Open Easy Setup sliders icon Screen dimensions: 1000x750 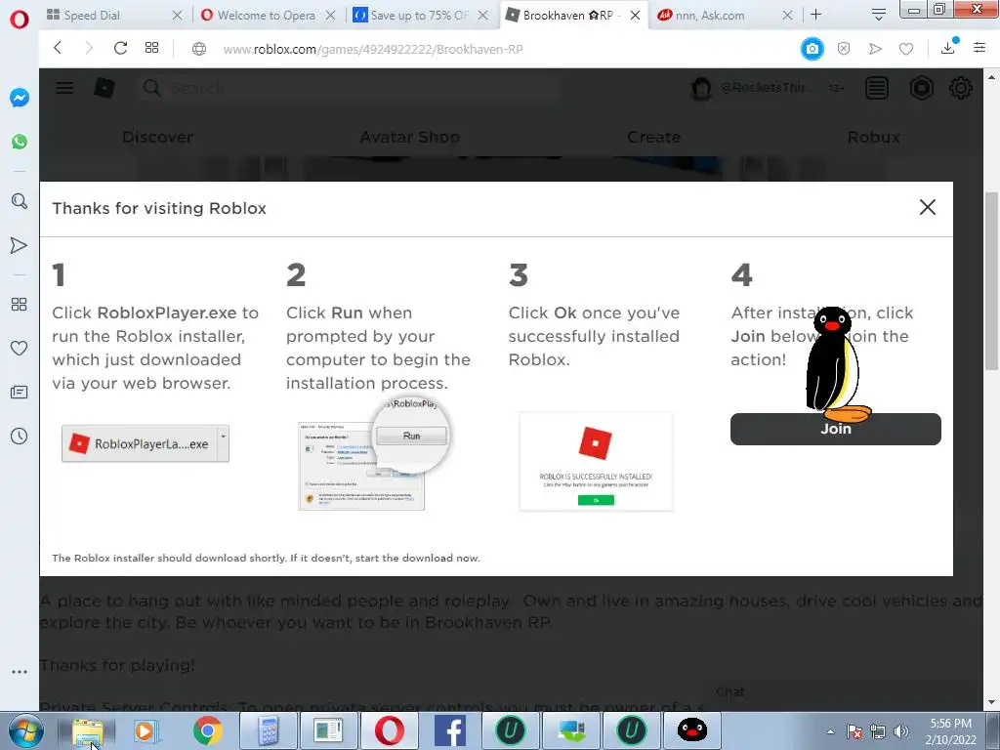tap(979, 48)
